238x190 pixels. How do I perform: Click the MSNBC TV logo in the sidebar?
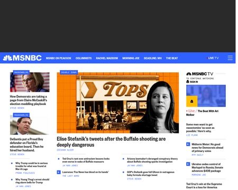point(200,74)
